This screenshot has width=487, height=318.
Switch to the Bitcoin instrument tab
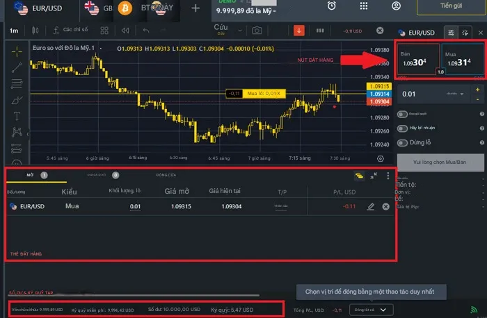click(125, 8)
